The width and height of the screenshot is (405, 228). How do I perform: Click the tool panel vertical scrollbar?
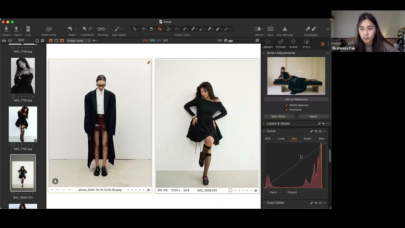click(329, 156)
